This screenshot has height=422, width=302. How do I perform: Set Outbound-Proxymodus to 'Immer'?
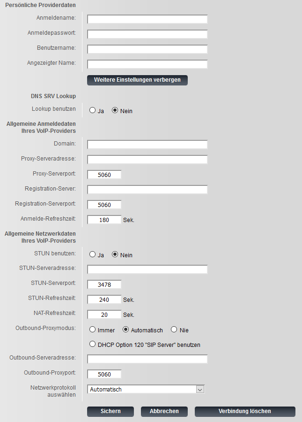coord(92,330)
